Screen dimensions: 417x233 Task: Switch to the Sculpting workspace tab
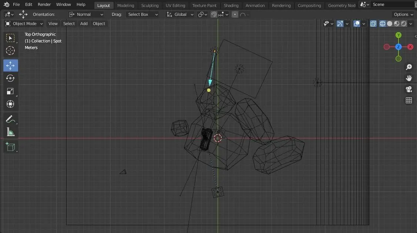pyautogui.click(x=150, y=5)
